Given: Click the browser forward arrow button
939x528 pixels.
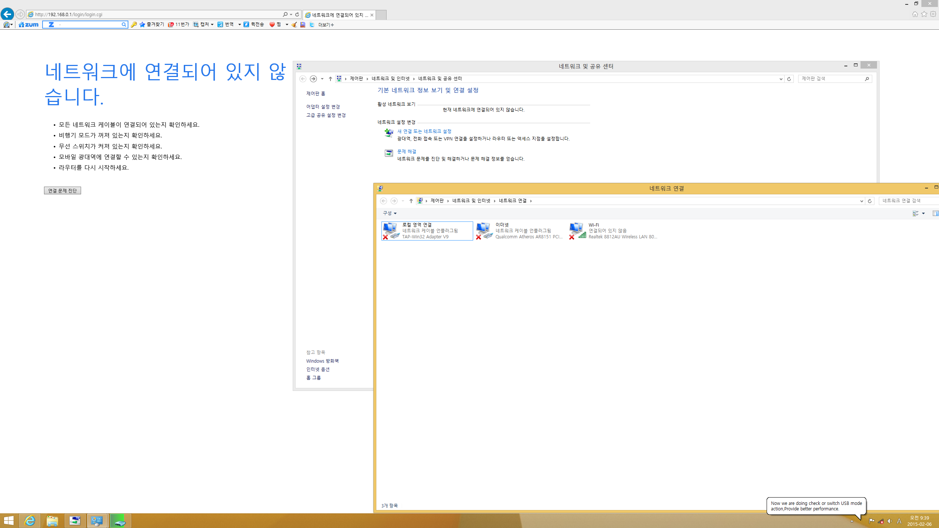Looking at the screenshot, I should [x=20, y=14].
